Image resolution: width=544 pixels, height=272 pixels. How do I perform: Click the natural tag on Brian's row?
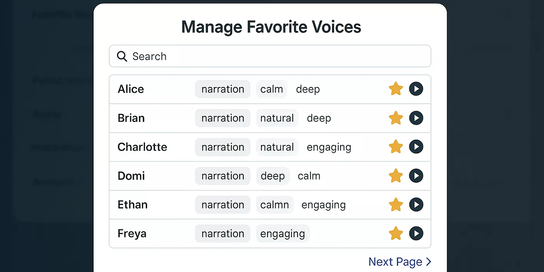click(277, 118)
